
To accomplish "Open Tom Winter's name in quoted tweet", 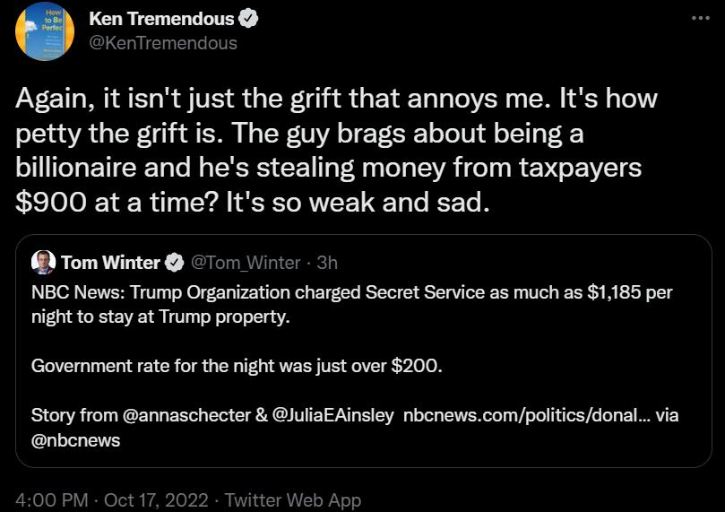I will click(110, 263).
